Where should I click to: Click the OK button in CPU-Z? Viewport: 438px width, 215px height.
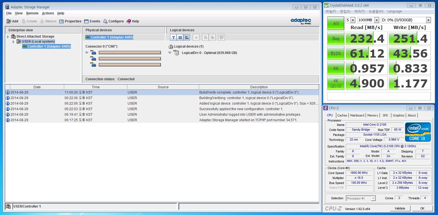(422, 208)
